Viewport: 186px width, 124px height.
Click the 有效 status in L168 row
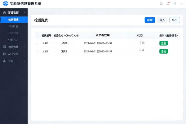click(142, 43)
